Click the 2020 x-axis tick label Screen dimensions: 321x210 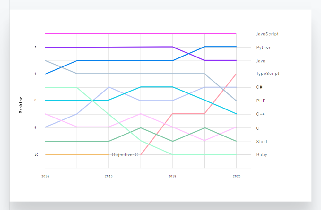[237, 176]
